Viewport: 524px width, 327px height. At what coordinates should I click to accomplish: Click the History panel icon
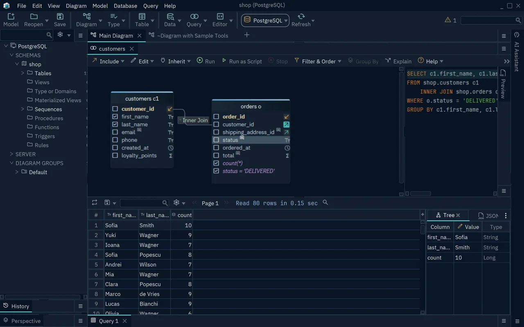tap(6, 306)
